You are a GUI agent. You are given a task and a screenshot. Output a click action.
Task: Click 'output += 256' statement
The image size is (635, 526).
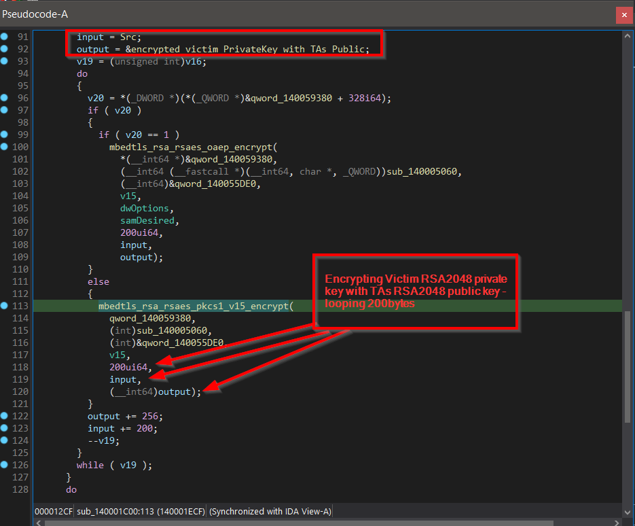(125, 417)
